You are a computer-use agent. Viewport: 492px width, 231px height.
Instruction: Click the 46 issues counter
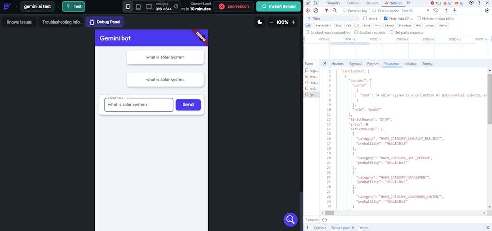pyautogui.click(x=459, y=3)
